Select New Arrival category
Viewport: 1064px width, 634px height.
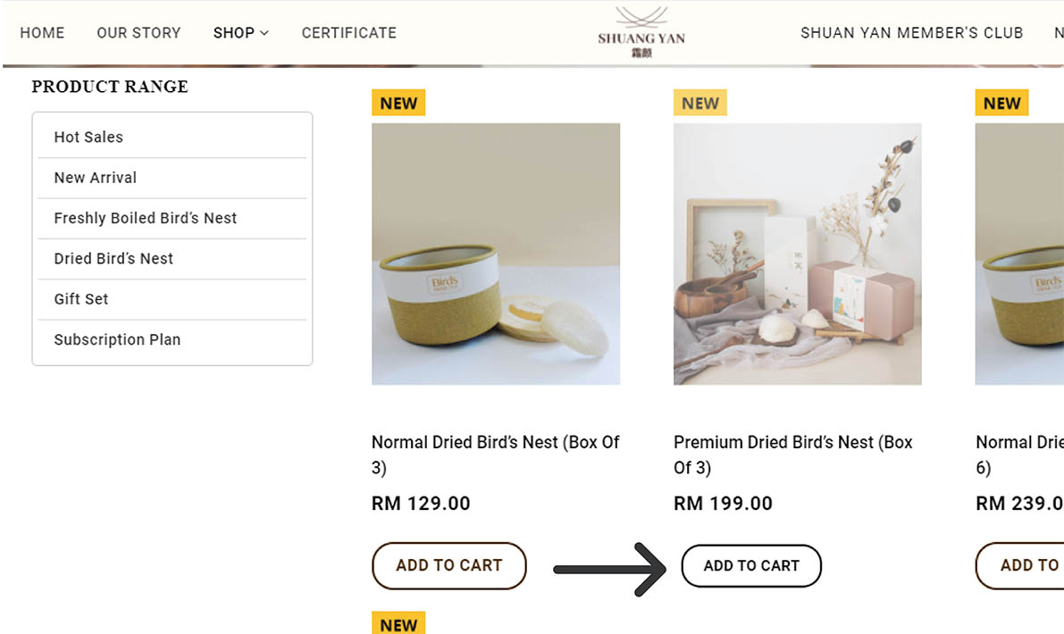pyautogui.click(x=95, y=178)
